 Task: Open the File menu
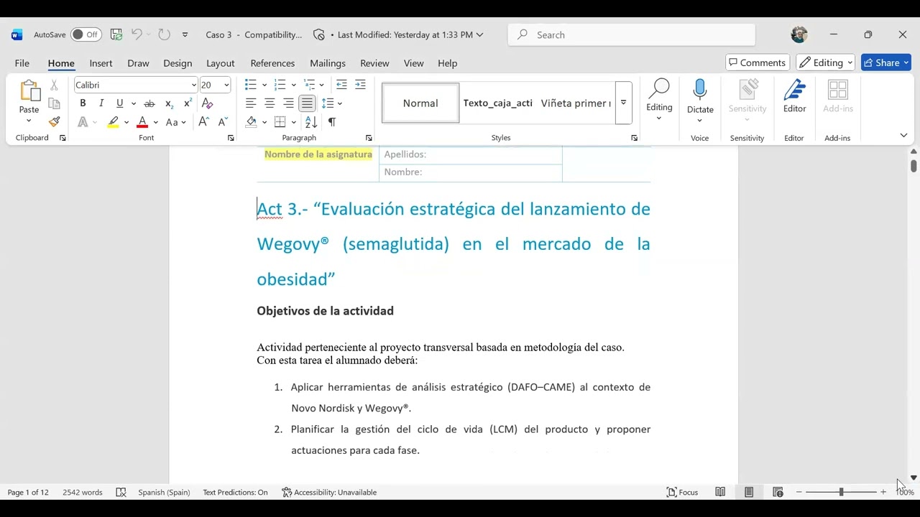click(x=22, y=63)
